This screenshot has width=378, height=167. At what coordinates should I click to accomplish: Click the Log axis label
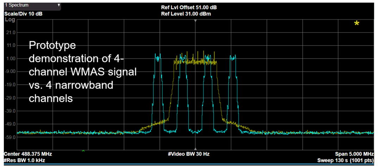(10, 19)
